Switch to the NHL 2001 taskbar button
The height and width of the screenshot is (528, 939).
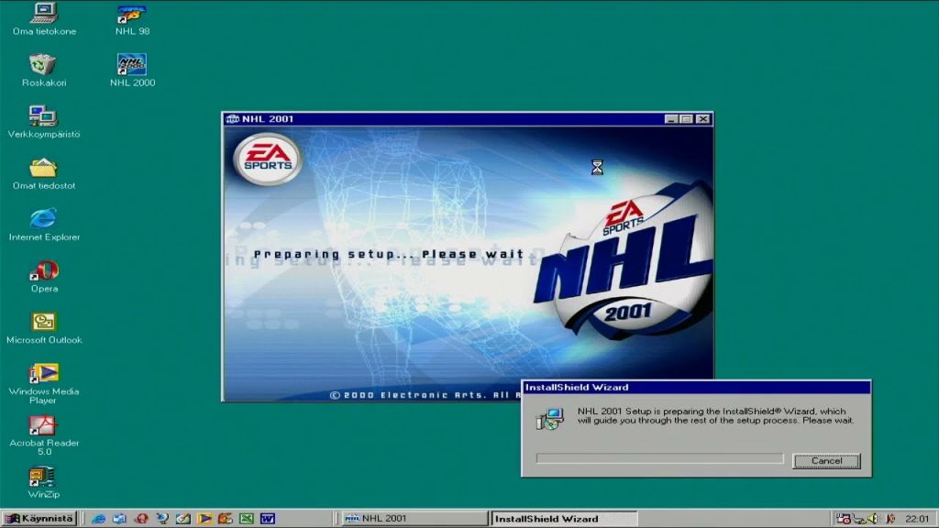tap(414, 519)
